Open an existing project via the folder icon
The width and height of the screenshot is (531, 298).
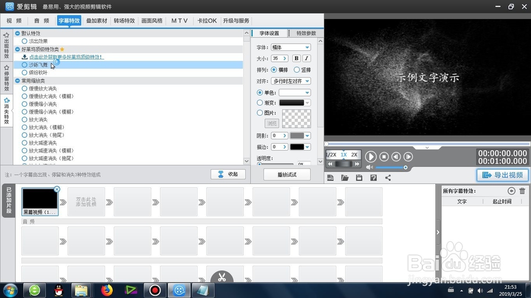345,178
